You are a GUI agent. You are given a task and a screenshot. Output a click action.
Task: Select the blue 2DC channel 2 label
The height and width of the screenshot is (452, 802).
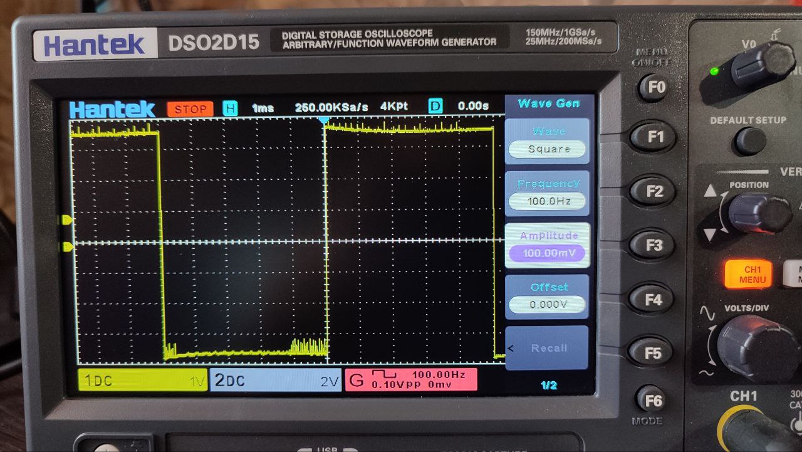(276, 380)
